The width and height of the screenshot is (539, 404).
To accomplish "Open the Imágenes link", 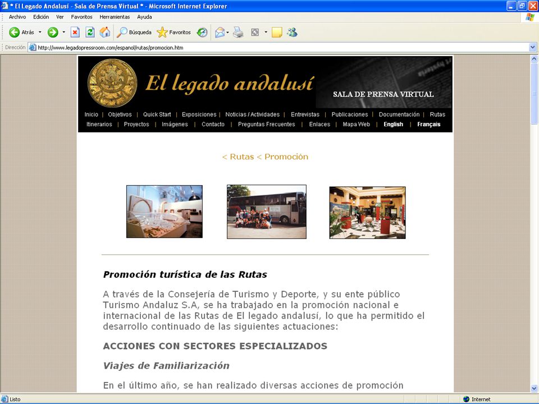I will [175, 125].
